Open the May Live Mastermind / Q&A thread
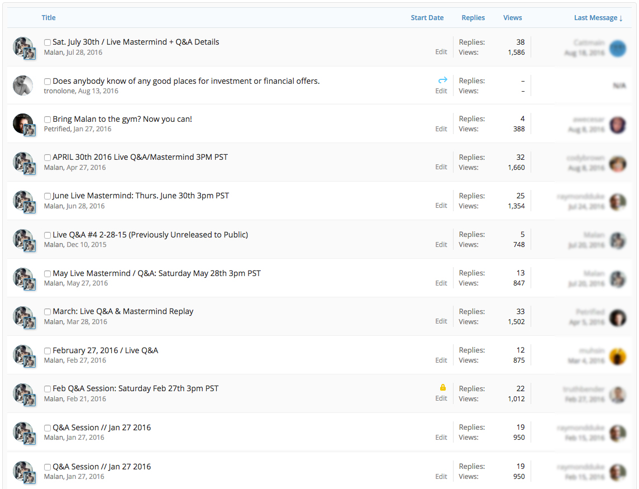The width and height of the screenshot is (639, 489). tap(156, 273)
